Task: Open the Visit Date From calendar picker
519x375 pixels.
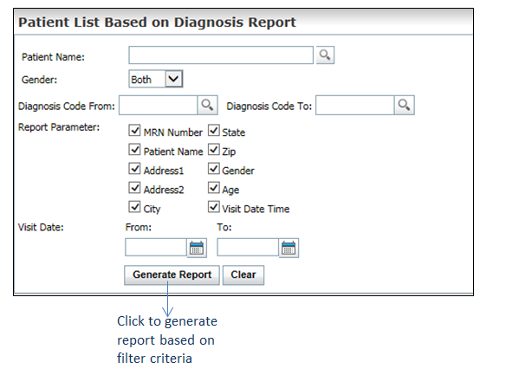Action: coord(197,248)
